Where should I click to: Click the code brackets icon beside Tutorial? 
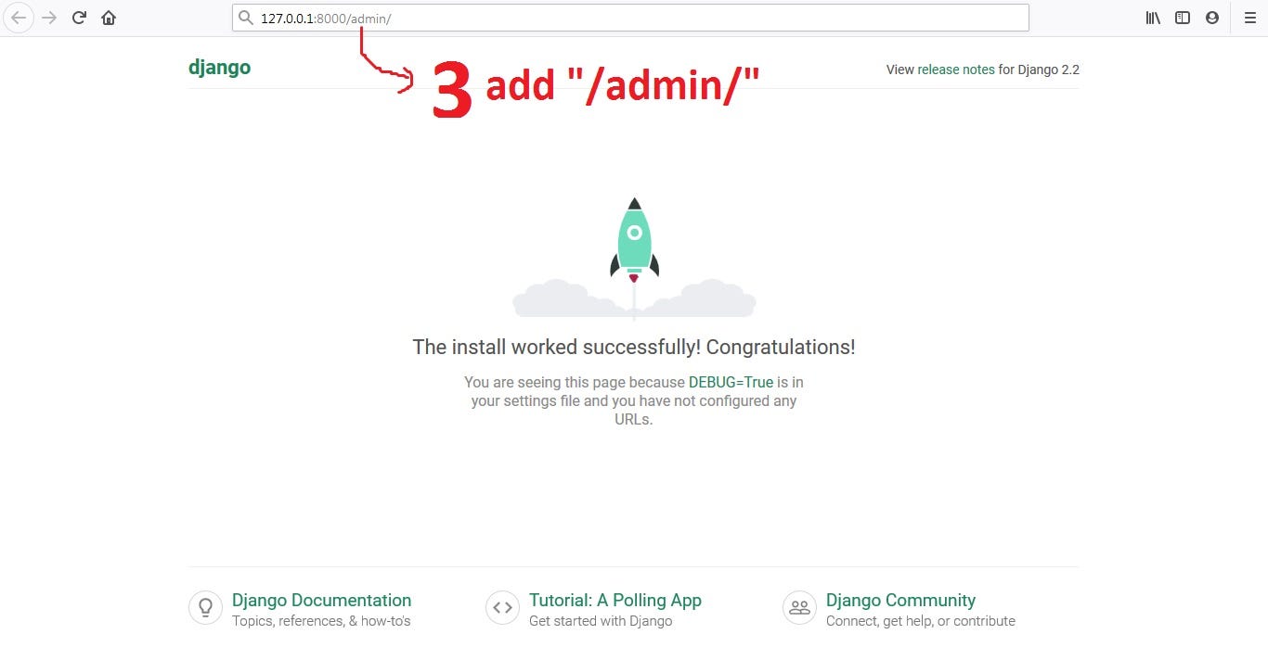[502, 608]
